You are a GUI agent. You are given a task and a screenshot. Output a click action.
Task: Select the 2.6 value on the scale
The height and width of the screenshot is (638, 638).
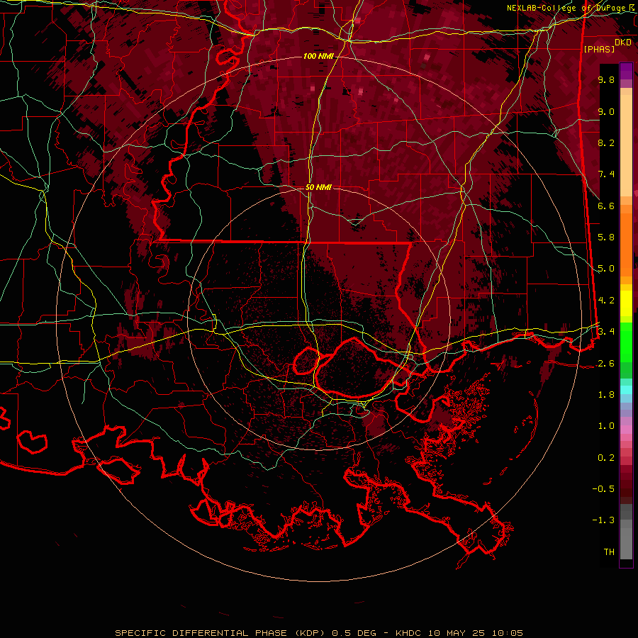606,364
